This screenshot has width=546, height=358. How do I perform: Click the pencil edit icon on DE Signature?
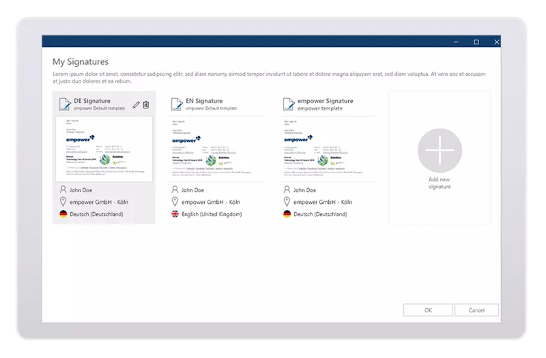136,105
